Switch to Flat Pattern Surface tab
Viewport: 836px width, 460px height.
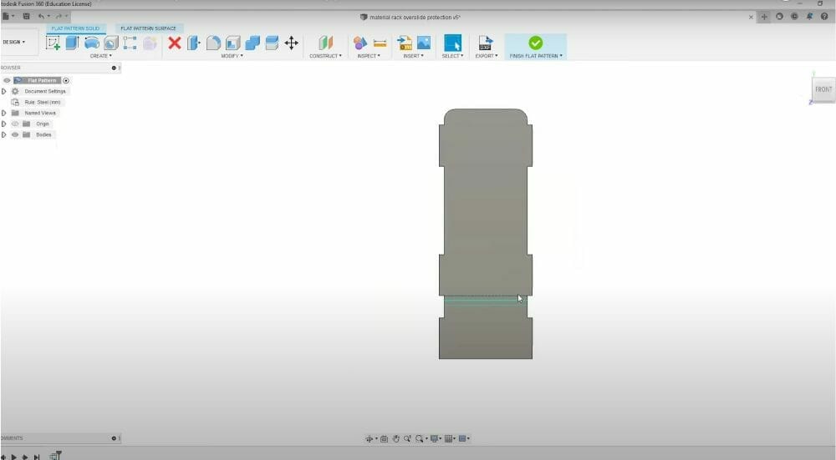click(x=148, y=28)
